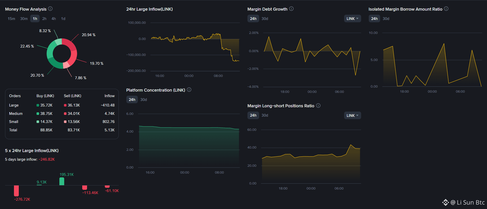Screen dimensions: 487x209
Task: Click the Medium inflow value 4.74K
Action: (110, 114)
